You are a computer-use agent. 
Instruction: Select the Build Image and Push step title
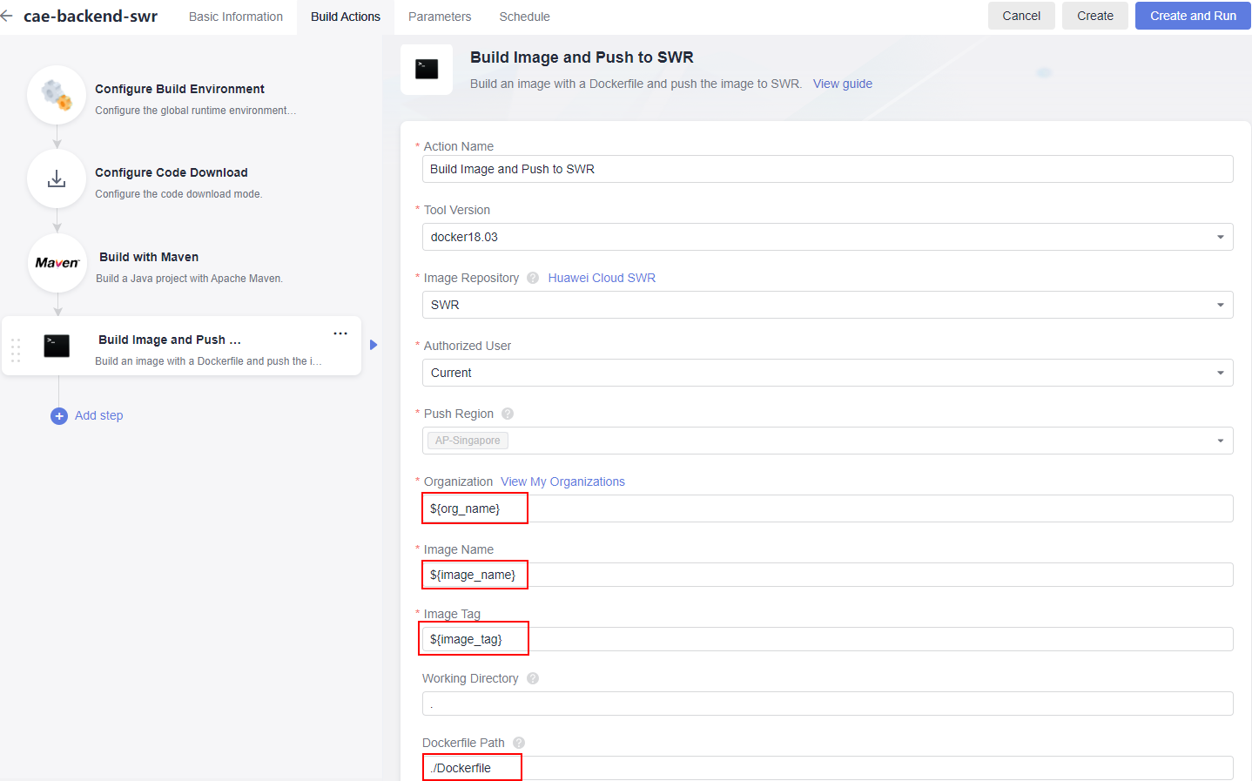[x=170, y=340]
